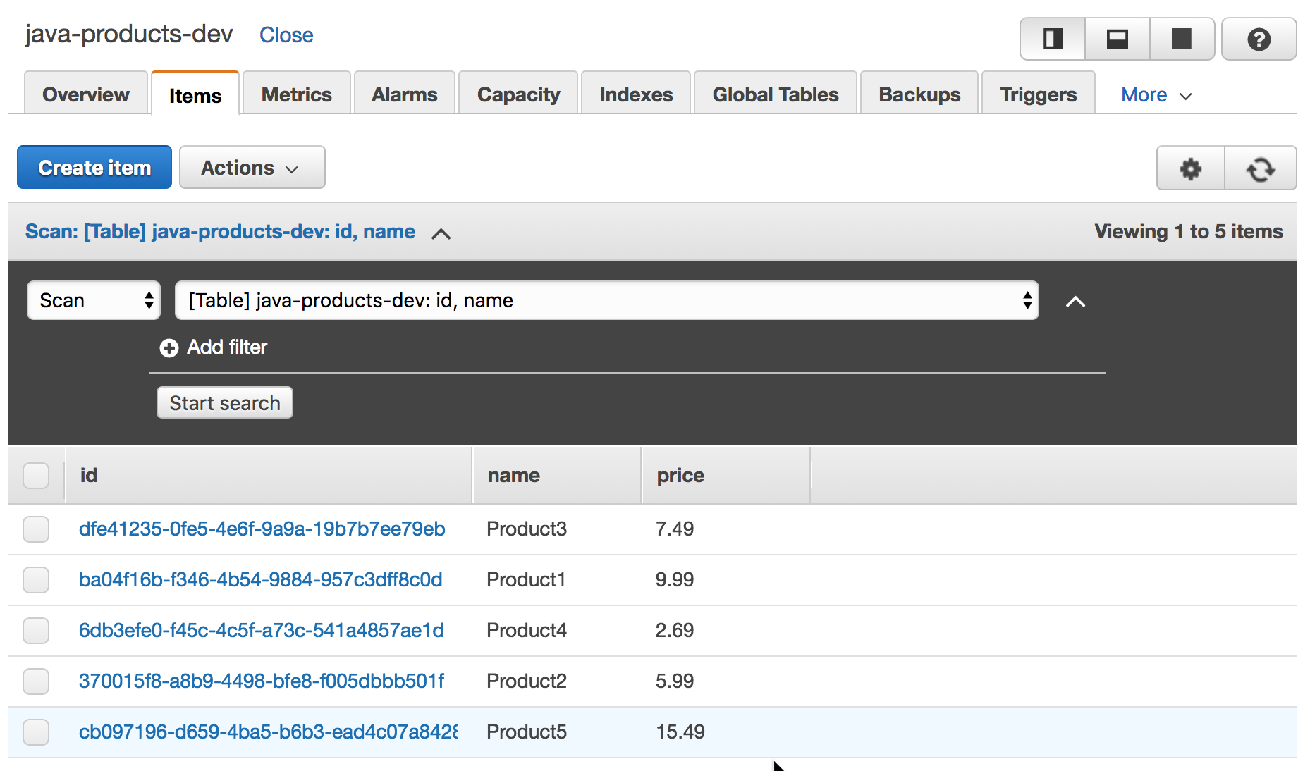Click the plus icon to add filter
Image resolution: width=1310 pixels, height=771 pixels.
169,347
